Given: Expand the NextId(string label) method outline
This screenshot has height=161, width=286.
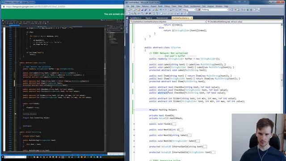Looking at the screenshot, I should 134,135.
